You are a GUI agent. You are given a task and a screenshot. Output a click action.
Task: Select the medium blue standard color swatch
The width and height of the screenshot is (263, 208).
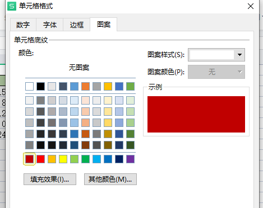(x=108, y=159)
